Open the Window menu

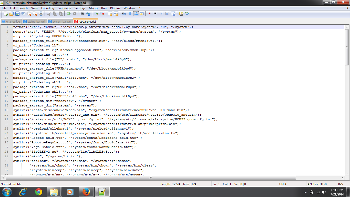(129, 8)
